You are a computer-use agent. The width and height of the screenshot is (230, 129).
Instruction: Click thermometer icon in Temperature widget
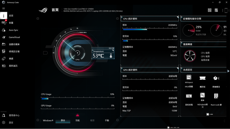[x=111, y=55]
